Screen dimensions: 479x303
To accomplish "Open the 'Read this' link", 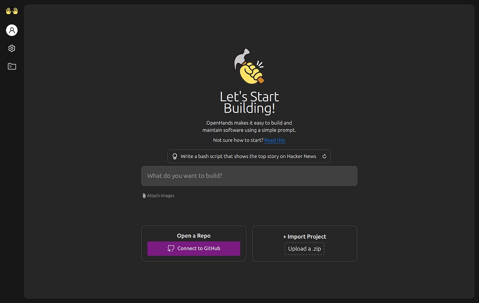I will click(x=275, y=140).
